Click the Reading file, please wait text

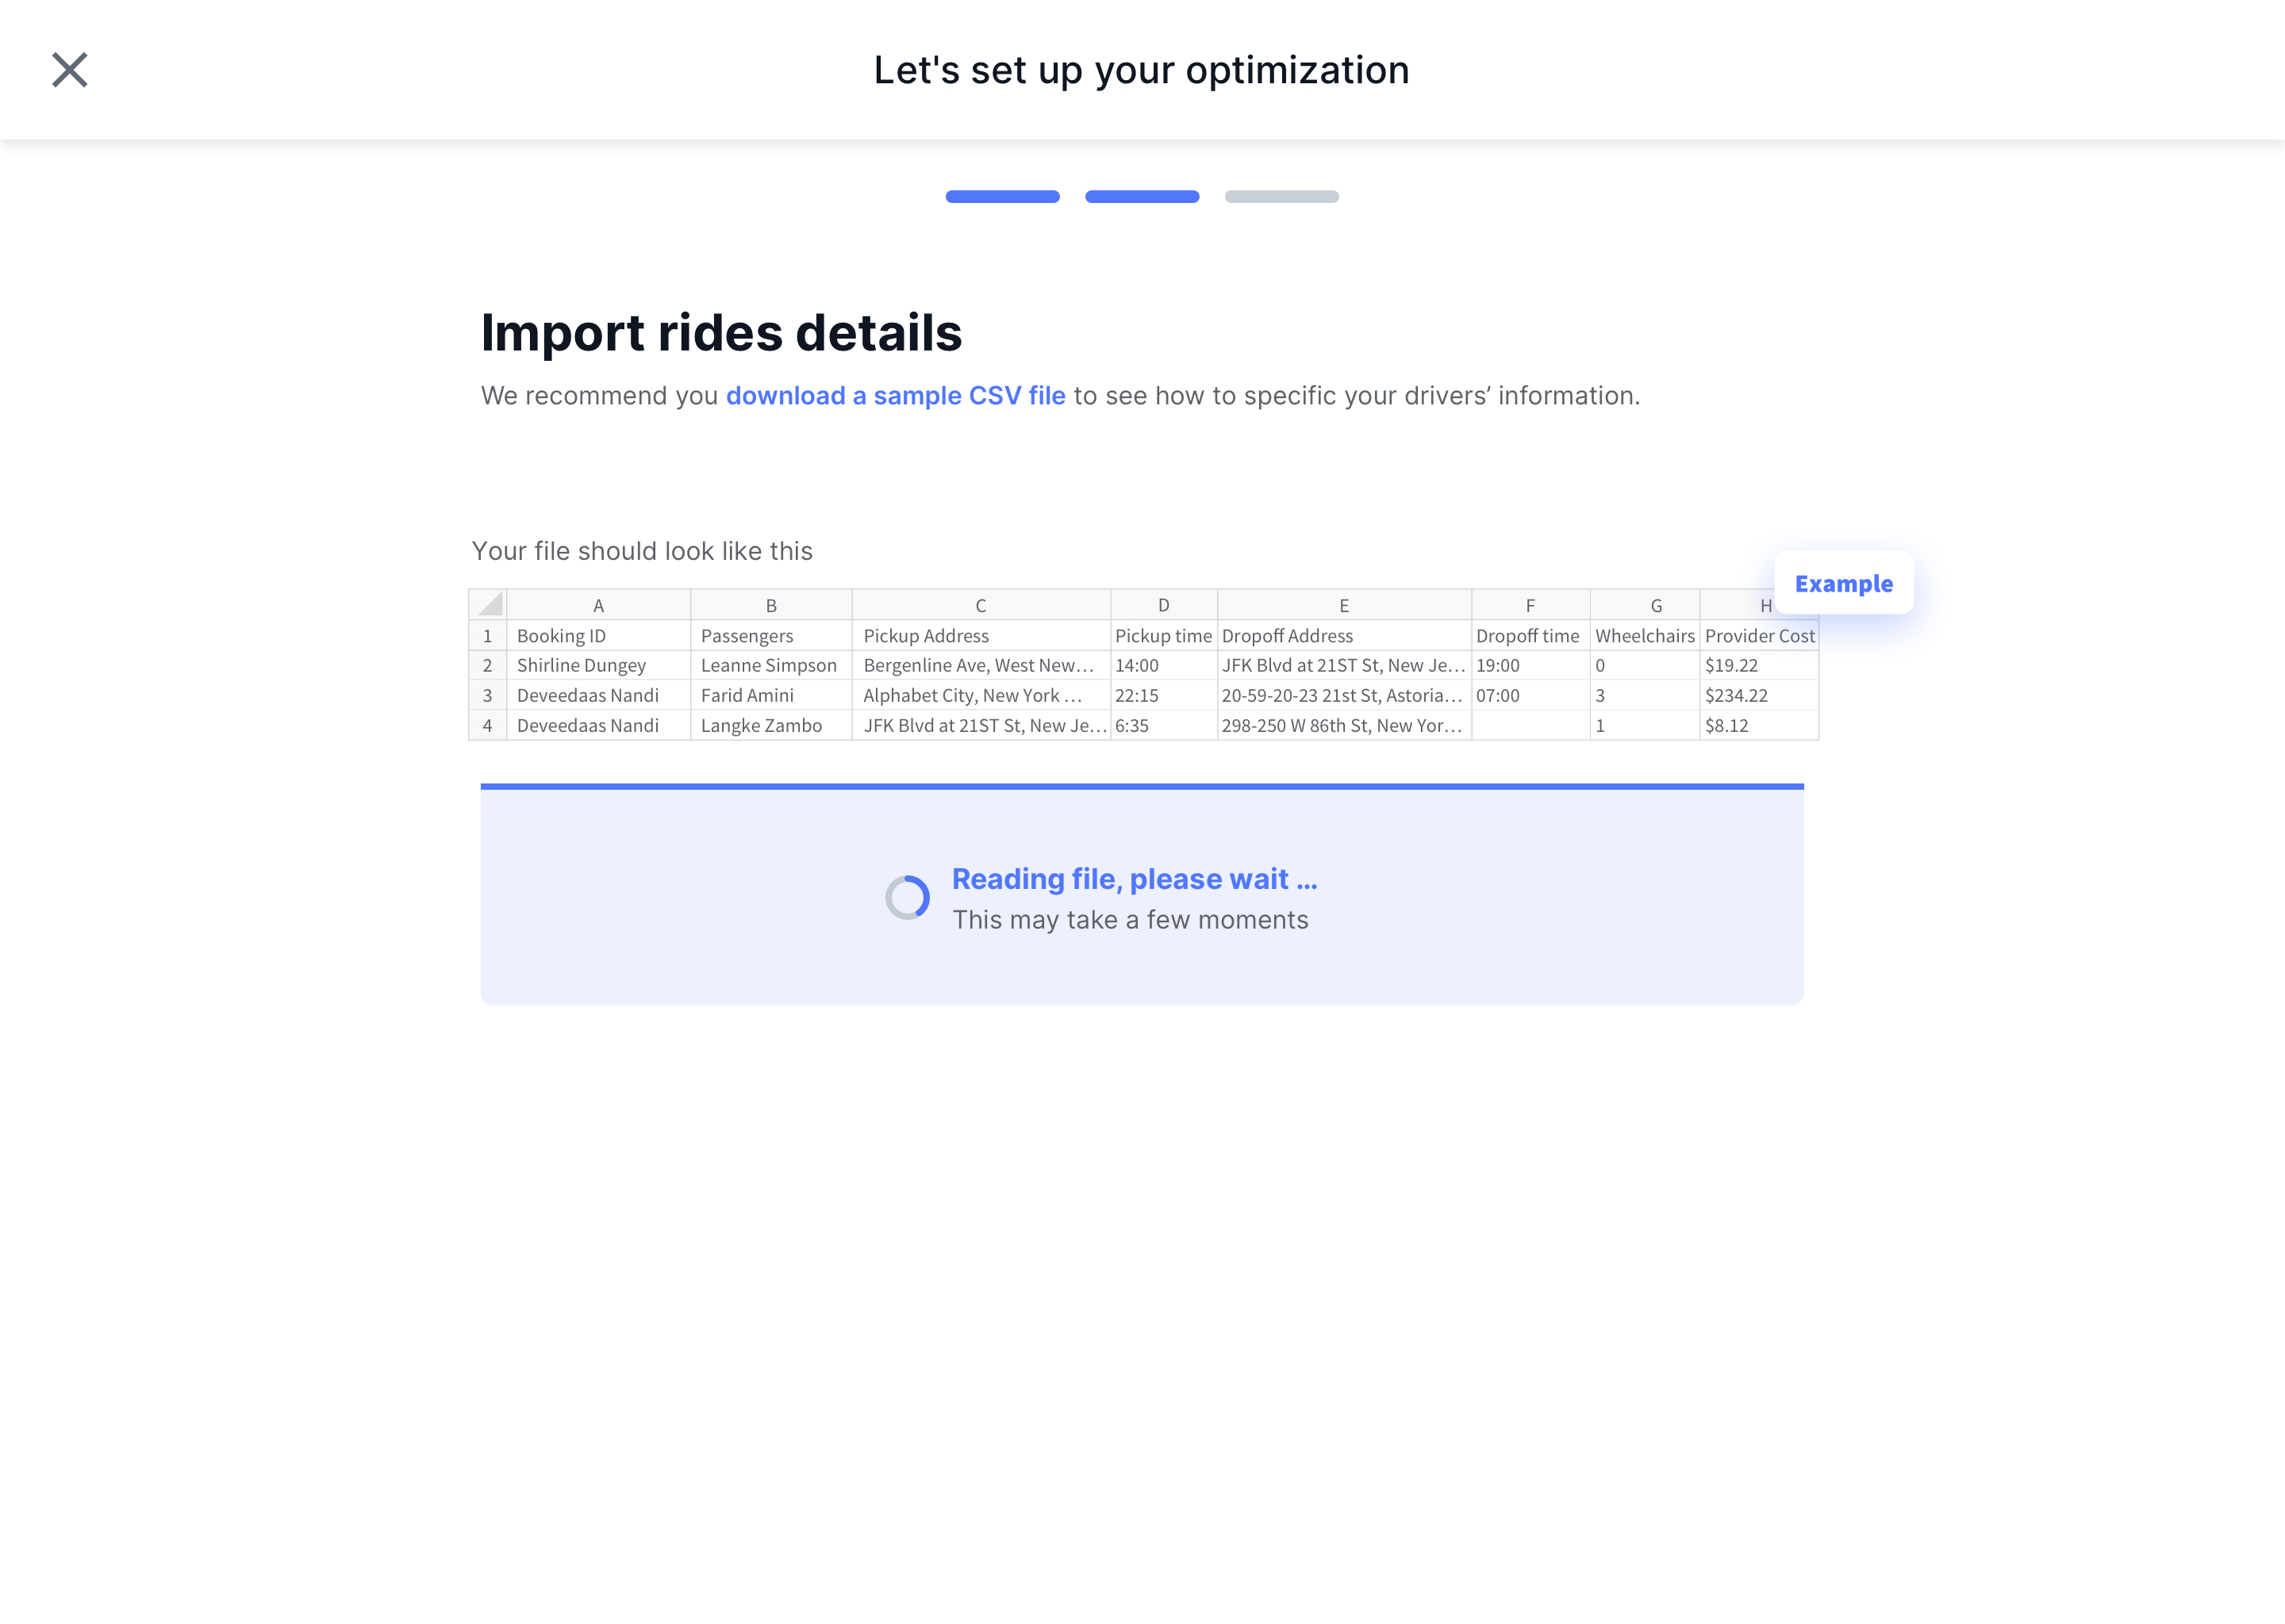[x=1134, y=879]
